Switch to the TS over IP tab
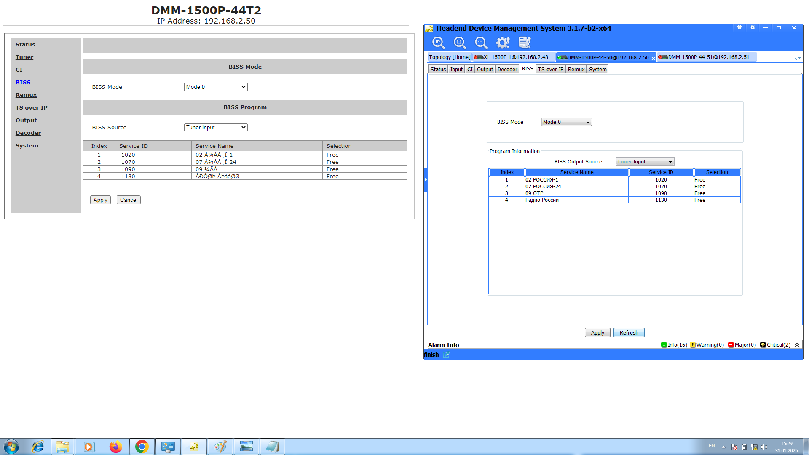 tap(550, 70)
